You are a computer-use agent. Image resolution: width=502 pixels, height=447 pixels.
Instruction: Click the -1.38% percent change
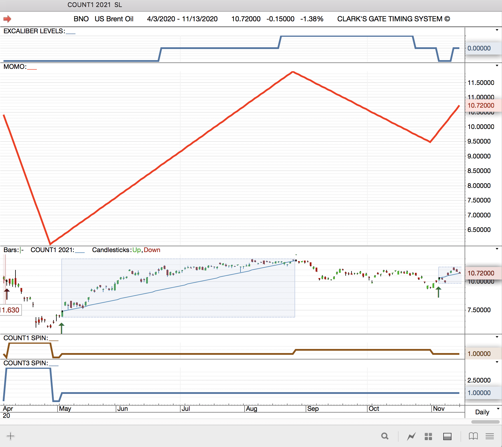click(x=312, y=19)
